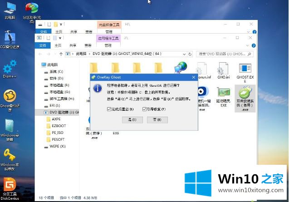Open the 查看 (View) ribbon tab
Screen dimensions: 289x202
pos(88,45)
